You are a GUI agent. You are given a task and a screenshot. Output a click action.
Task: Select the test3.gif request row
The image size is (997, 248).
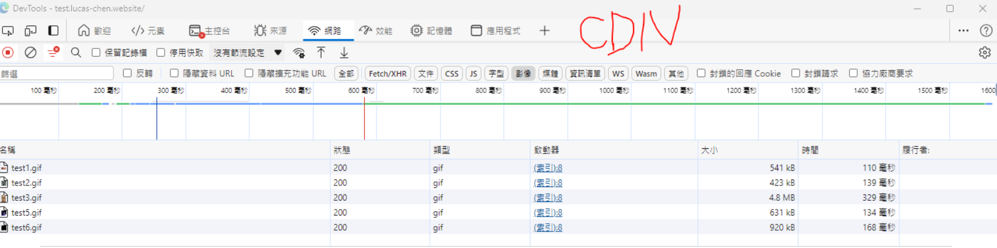click(498, 197)
